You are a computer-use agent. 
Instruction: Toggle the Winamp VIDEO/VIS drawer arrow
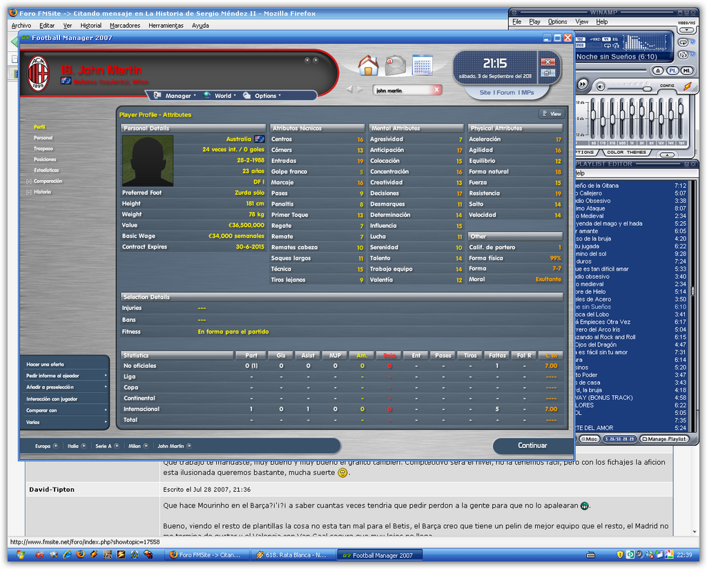(x=686, y=30)
